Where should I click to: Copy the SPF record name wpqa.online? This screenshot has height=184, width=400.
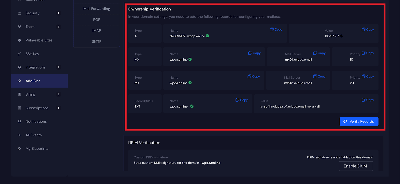242,100
